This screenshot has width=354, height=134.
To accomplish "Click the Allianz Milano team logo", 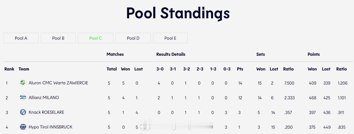I will (x=23, y=97).
